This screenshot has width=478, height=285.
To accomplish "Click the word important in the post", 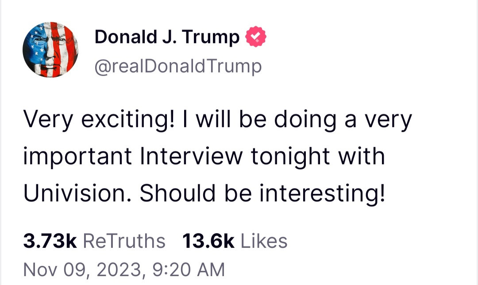I will pos(77,157).
